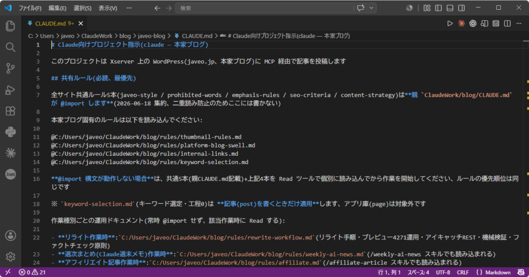The image size is (529, 277).
Task: Click the rewrite-workflow.md path on line 22
Action: [x=216, y=238]
